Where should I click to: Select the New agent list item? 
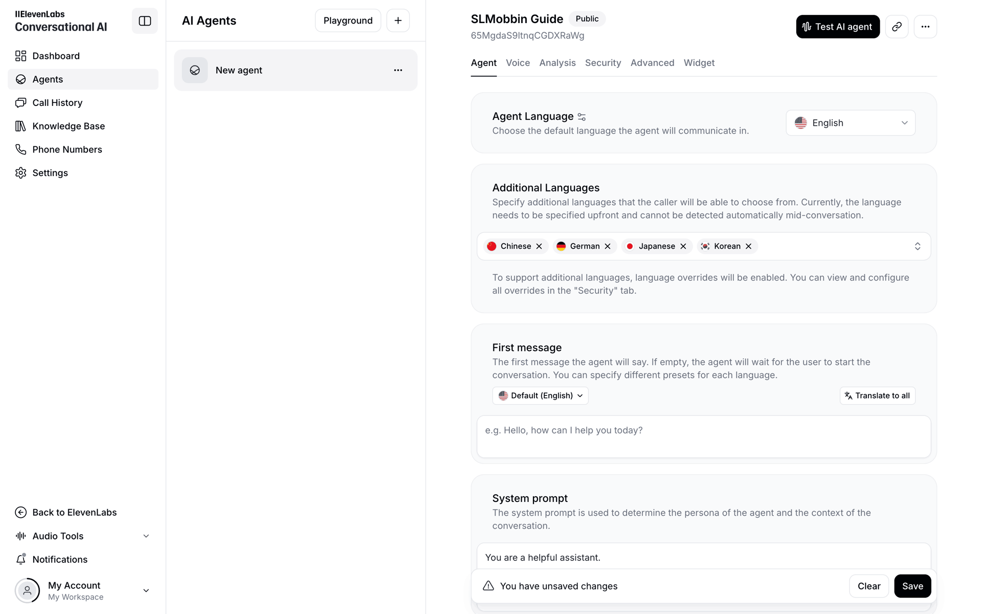click(296, 70)
